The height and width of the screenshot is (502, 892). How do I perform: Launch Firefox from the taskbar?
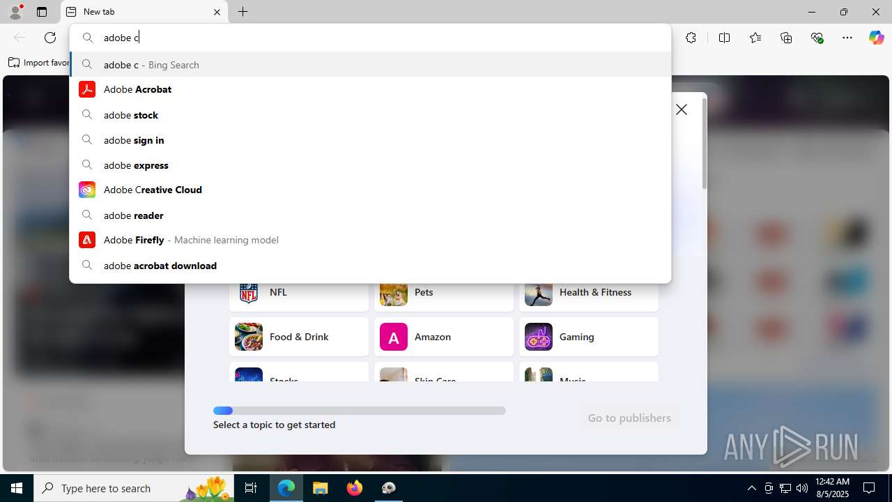click(355, 488)
